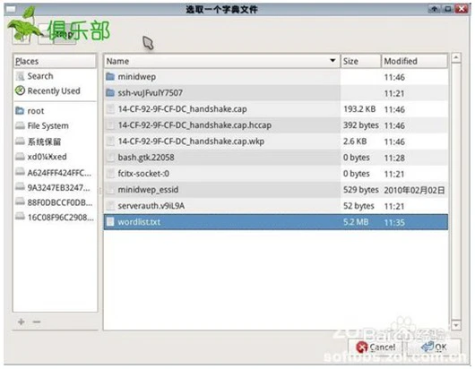The image size is (475, 369).
Task: Click the Search magnifier icon in Places
Action: click(x=20, y=76)
